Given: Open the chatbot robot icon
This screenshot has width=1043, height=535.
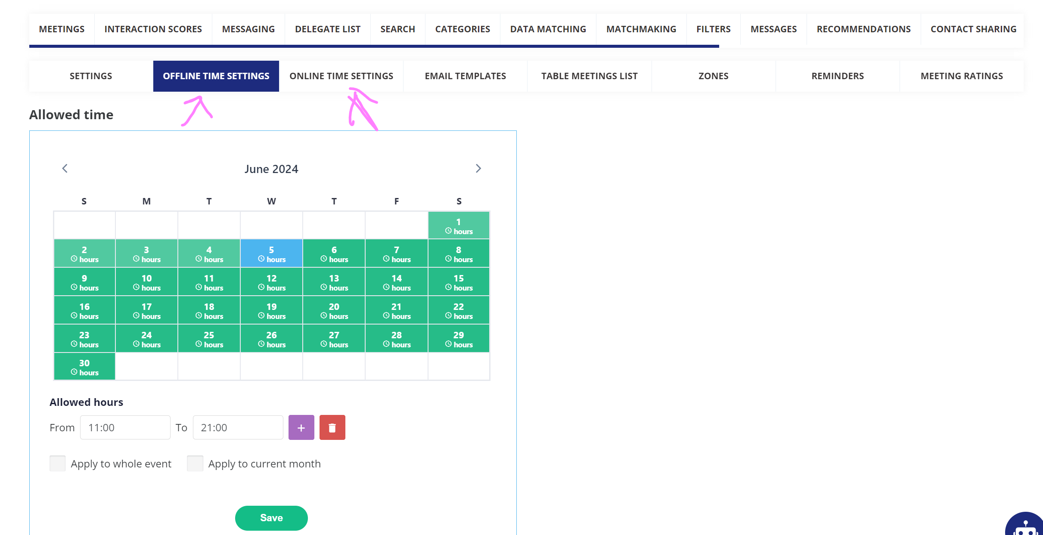Looking at the screenshot, I should coord(1025,526).
